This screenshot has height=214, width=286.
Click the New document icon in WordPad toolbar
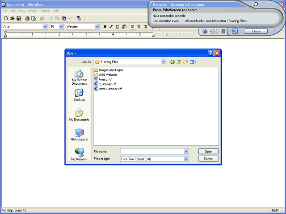pyautogui.click(x=6, y=18)
